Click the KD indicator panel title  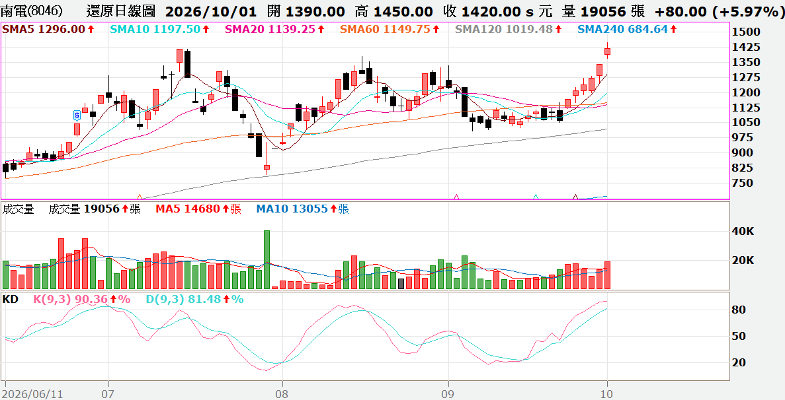point(11,299)
